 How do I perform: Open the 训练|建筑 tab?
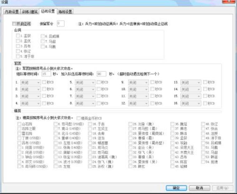(30, 12)
